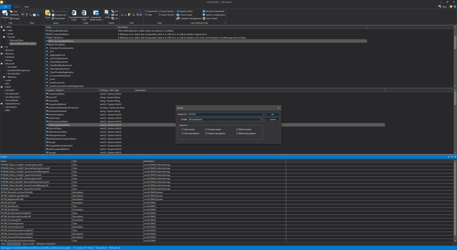The width and height of the screenshot is (457, 250).
Task: Expand the Cli namespace node
Action: click(x=2, y=47)
